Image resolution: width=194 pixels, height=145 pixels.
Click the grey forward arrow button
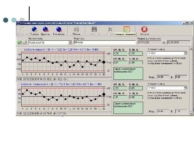tap(24, 42)
